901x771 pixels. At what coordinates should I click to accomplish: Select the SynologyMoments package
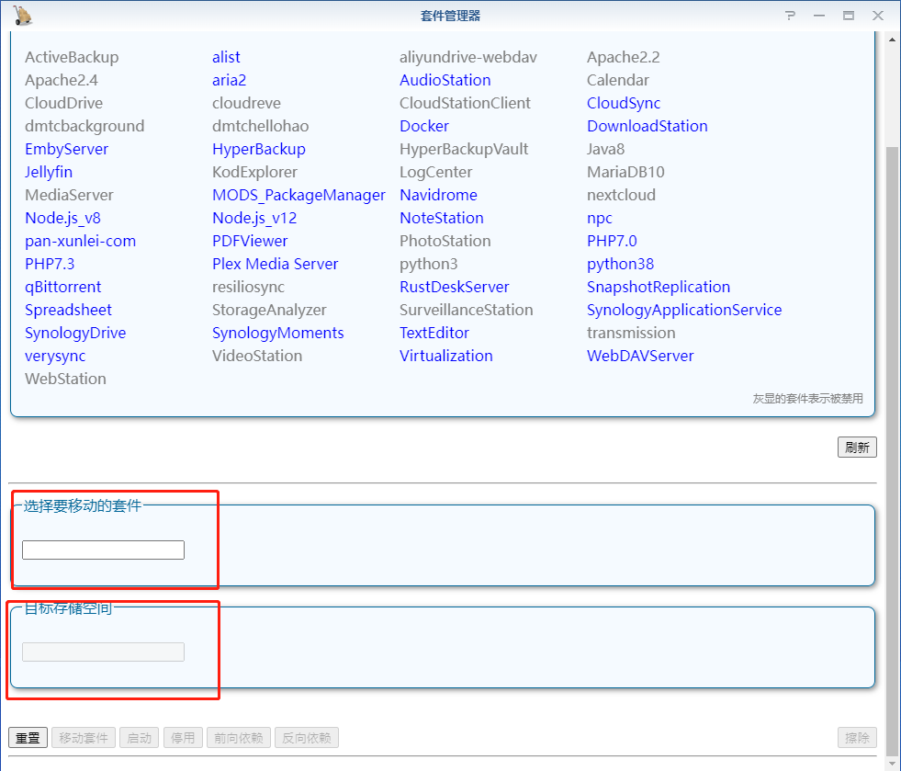pyautogui.click(x=277, y=333)
